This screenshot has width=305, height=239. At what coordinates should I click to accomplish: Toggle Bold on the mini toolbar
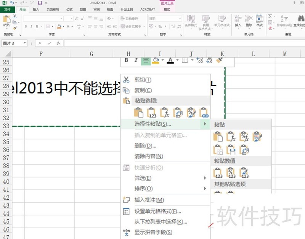[126, 60]
